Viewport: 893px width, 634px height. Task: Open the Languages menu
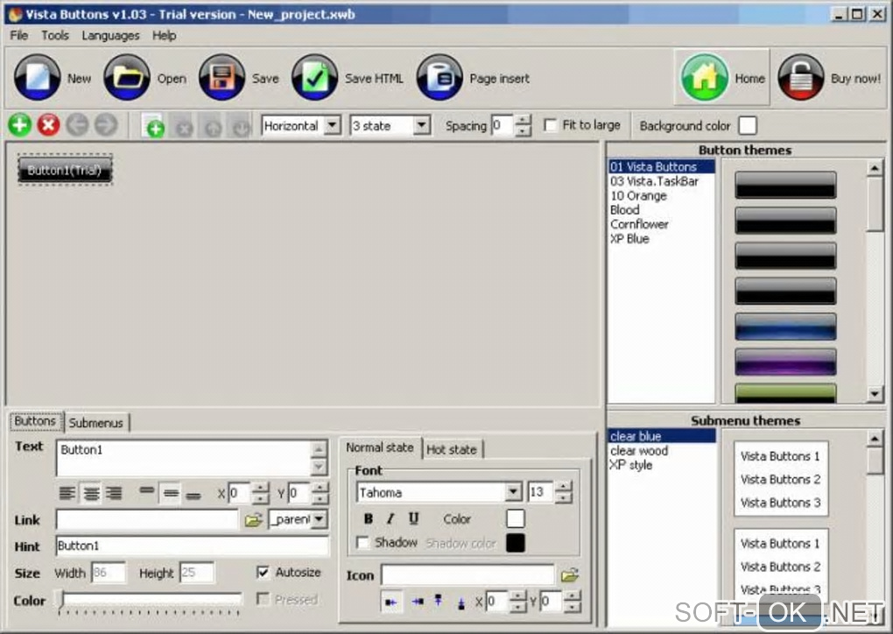110,35
